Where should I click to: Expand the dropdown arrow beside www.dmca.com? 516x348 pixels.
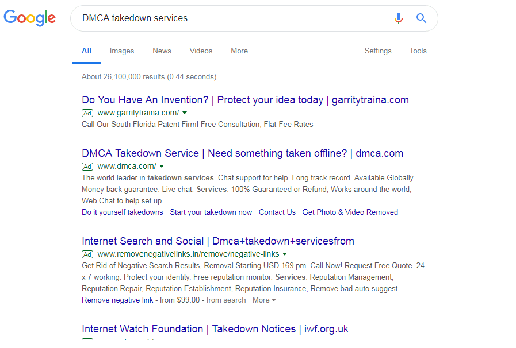162,167
